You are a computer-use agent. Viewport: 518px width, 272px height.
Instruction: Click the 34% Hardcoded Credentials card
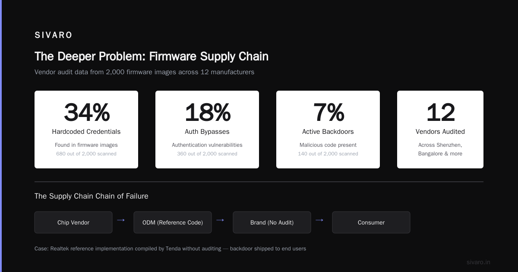pyautogui.click(x=86, y=130)
